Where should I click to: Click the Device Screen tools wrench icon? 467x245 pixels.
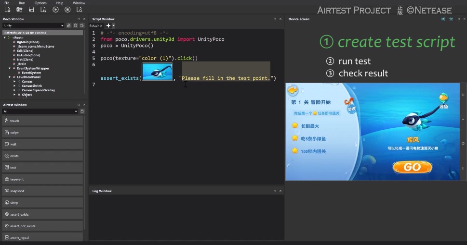click(451, 19)
